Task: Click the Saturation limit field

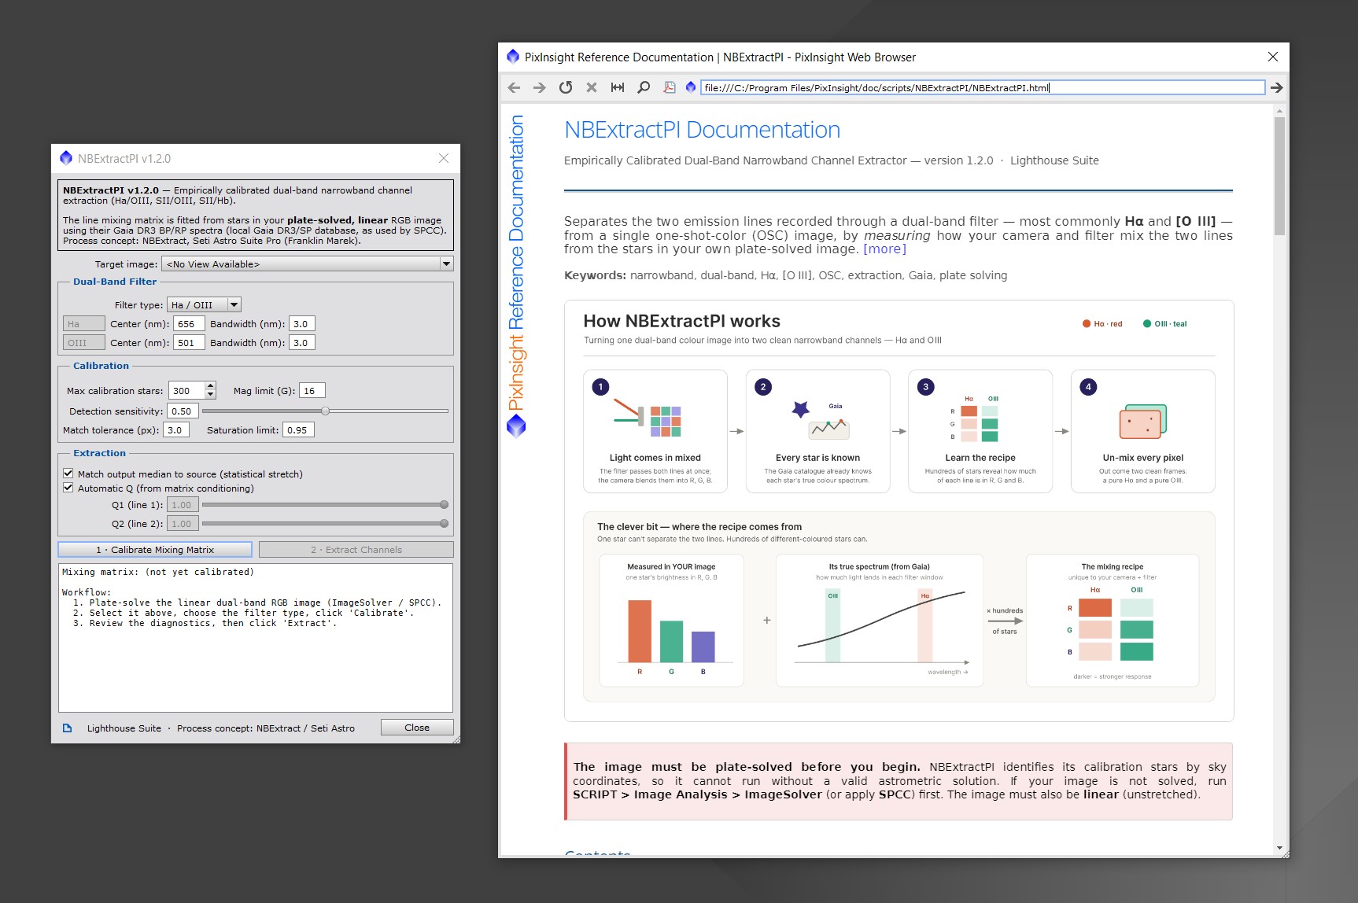Action: click(298, 429)
